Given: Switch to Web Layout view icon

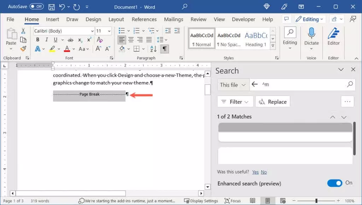Looking at the screenshot, I should pos(282,201).
